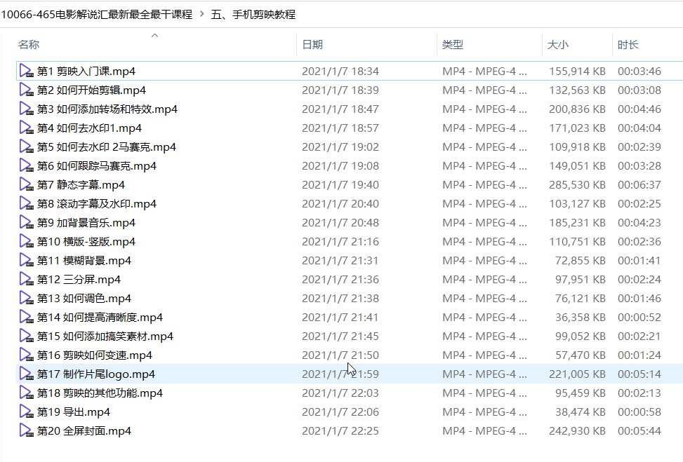This screenshot has height=462, width=683.
Task: Click the icon of 第11 模糊背景.mp4
Action: pos(26,260)
